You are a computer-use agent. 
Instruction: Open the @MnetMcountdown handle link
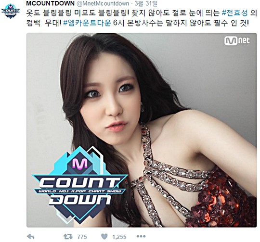[x=103, y=3]
